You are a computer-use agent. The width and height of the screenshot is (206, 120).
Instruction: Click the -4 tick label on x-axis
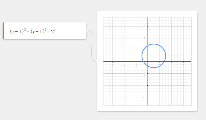pos(124,65)
